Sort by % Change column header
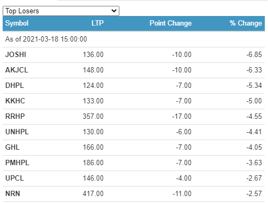The height and width of the screenshot is (203, 268). [246, 23]
